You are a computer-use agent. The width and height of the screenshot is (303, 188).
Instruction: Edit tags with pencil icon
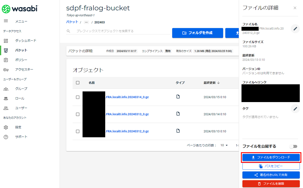295,109
